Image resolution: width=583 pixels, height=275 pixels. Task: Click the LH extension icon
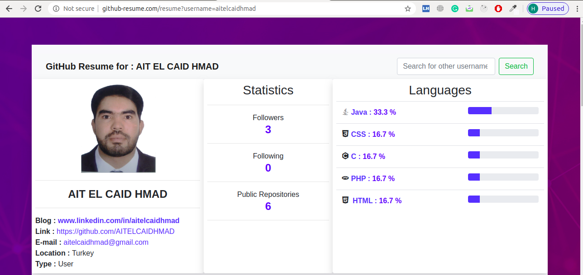click(425, 9)
